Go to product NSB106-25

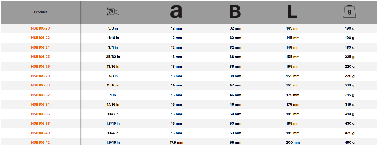click(x=41, y=57)
